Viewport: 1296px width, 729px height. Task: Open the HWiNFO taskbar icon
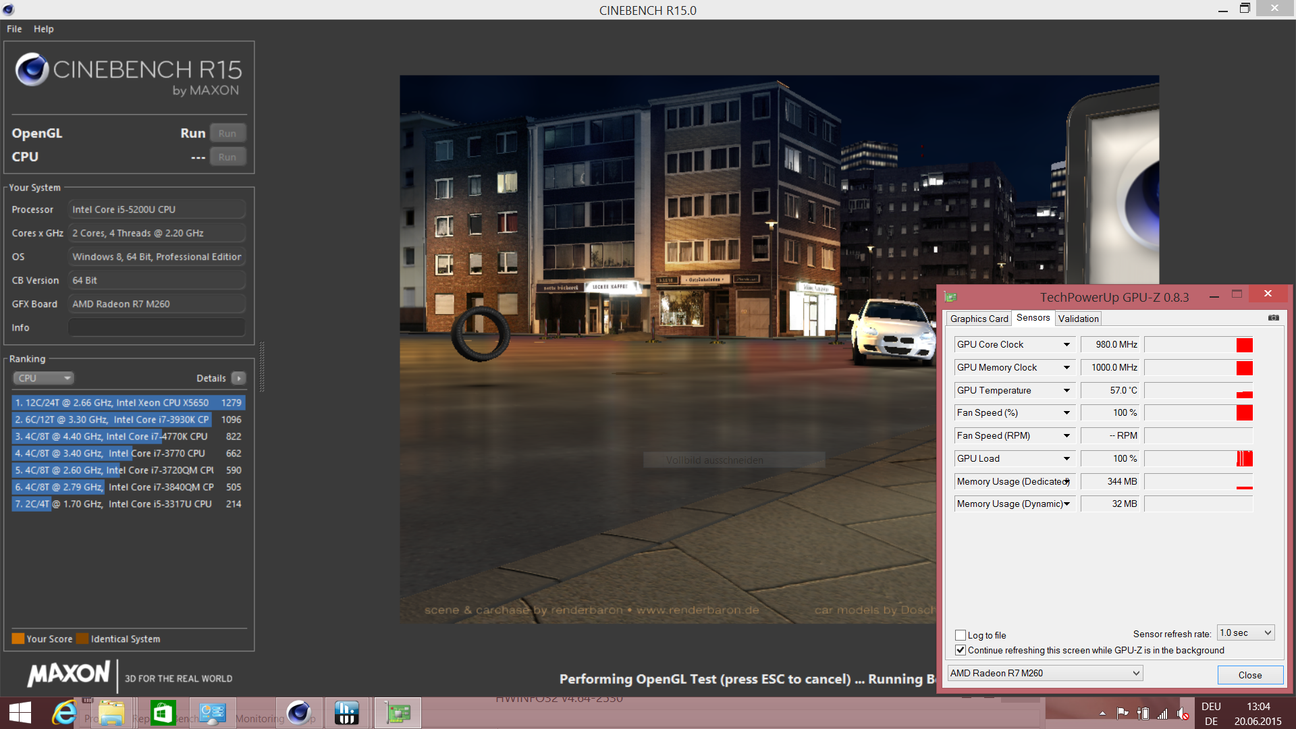point(347,713)
